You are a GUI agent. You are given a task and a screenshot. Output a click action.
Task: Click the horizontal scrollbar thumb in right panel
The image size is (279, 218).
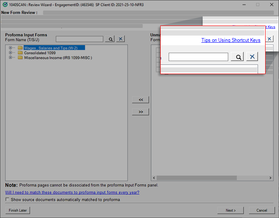point(197,178)
